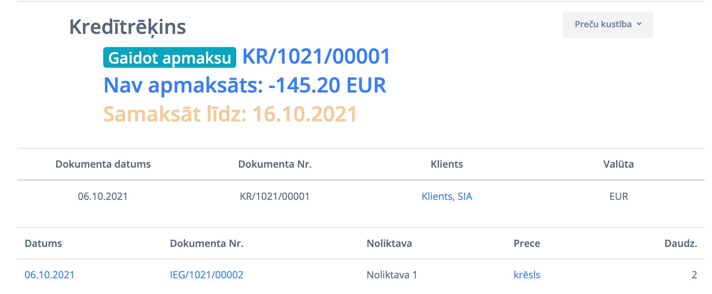Click the Prece column header
This screenshot has height=294, width=712.
pyautogui.click(x=527, y=244)
